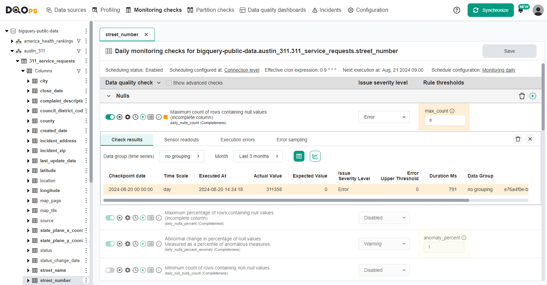Open severity dropdown set to Error
This screenshot has height=285, width=547.
[384, 117]
